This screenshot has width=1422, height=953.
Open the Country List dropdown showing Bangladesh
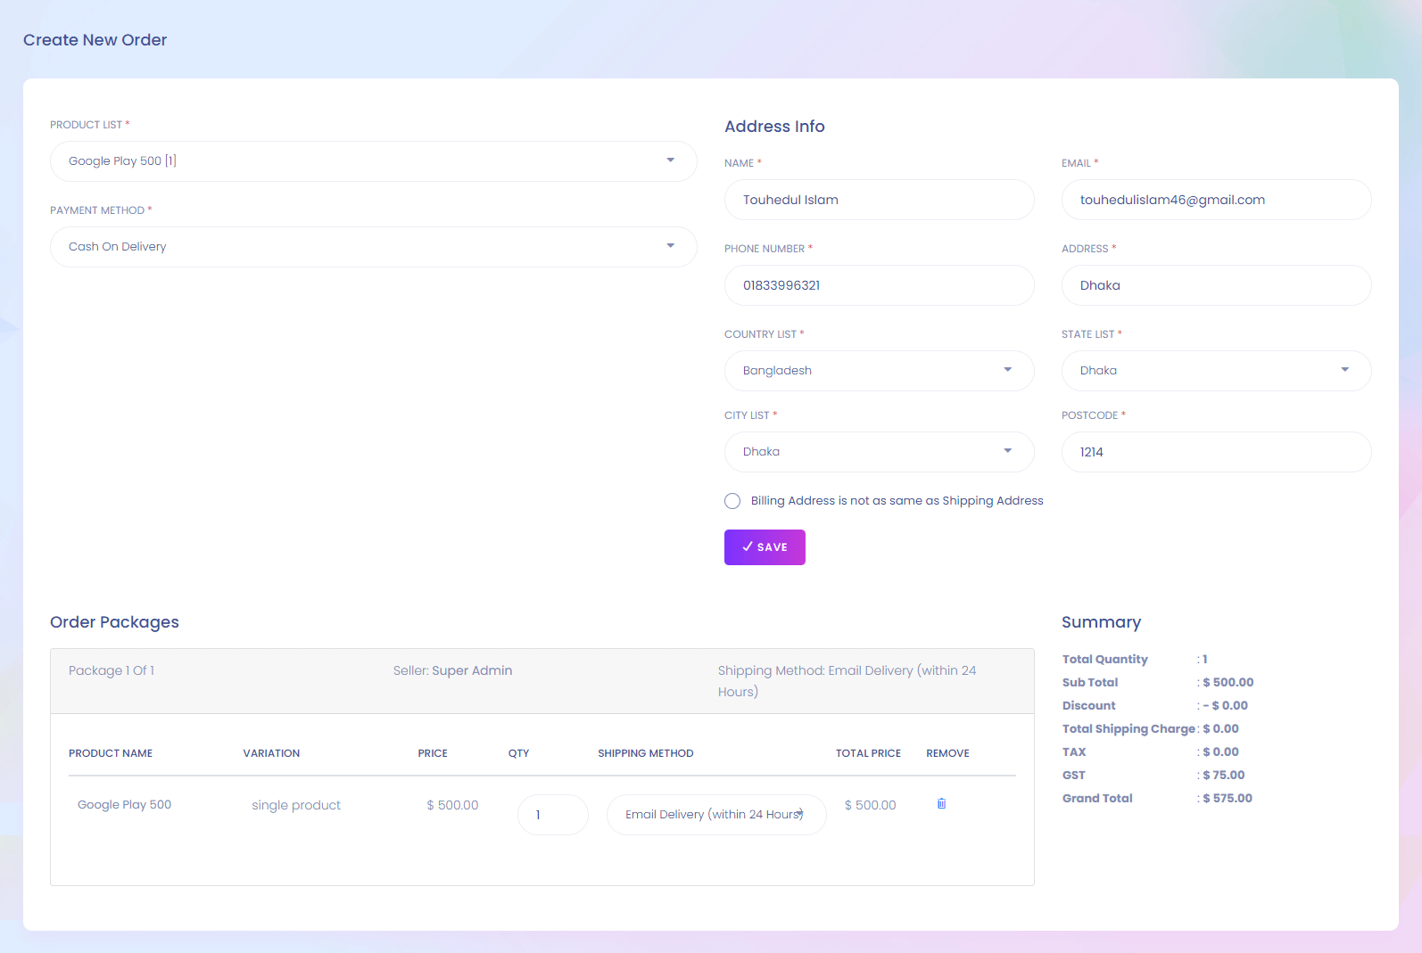[879, 371]
